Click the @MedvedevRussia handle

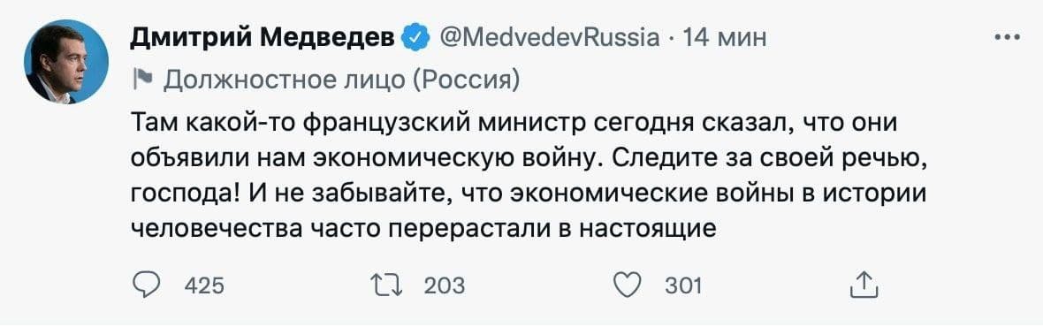pyautogui.click(x=549, y=39)
